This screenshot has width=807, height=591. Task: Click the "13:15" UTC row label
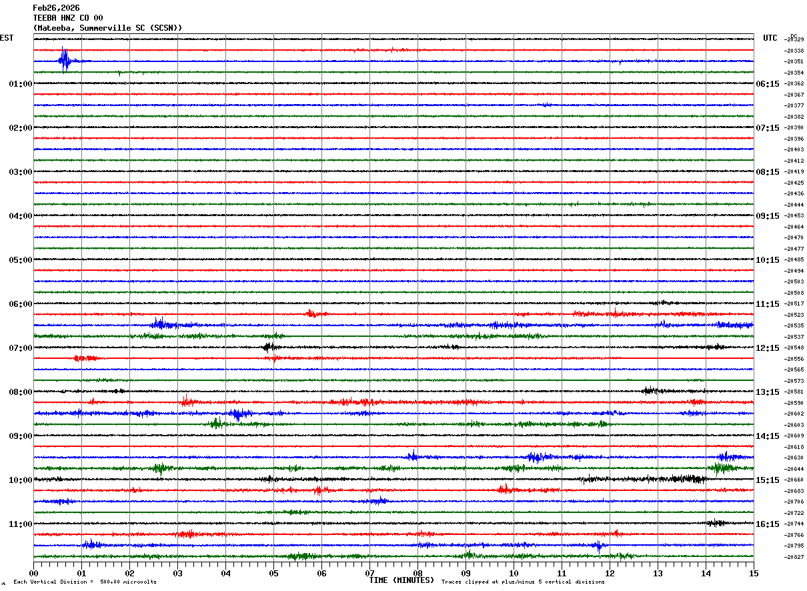click(768, 392)
